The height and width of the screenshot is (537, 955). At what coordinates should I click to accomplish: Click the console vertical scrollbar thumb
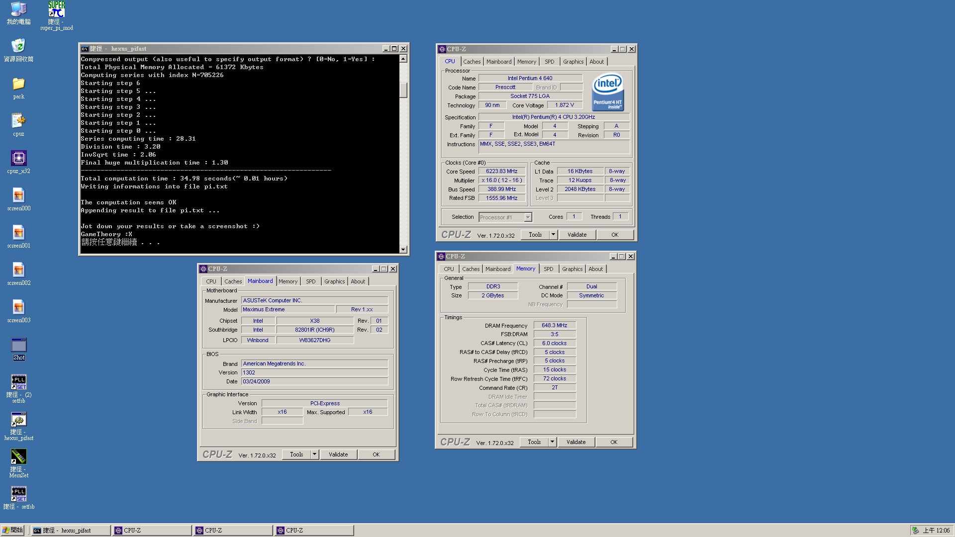[x=403, y=89]
